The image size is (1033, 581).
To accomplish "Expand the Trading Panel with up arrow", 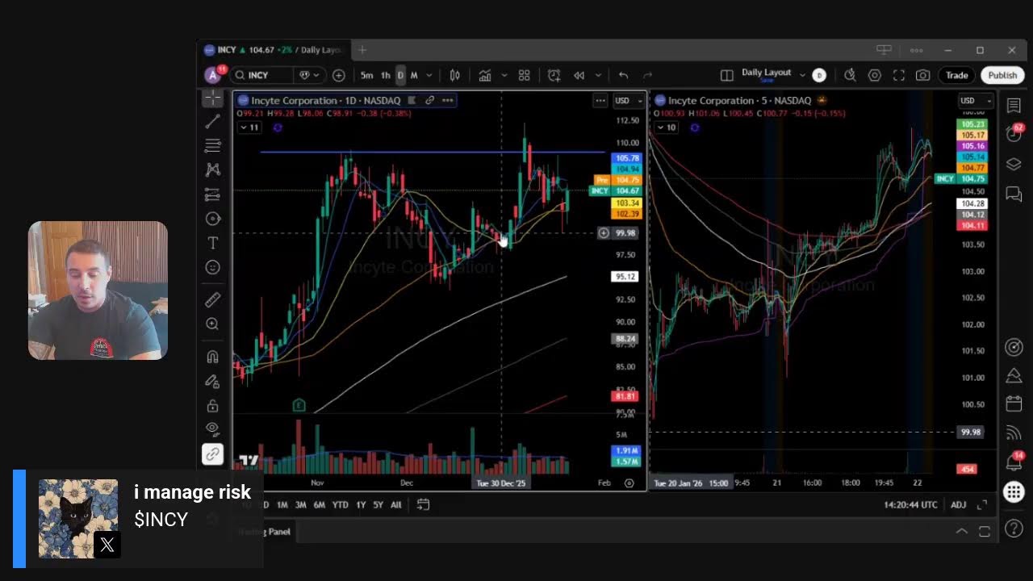I will pyautogui.click(x=962, y=531).
